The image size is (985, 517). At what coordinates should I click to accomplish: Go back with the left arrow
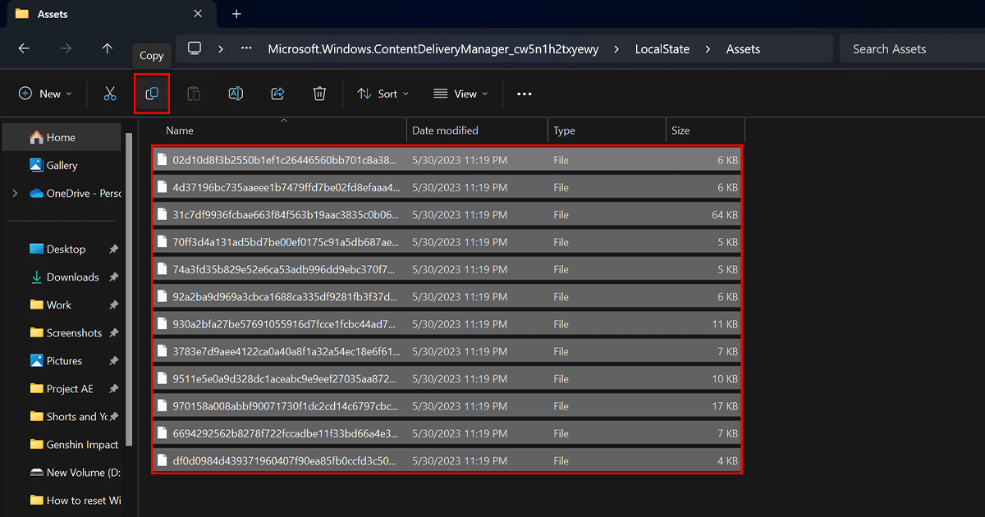pos(24,49)
